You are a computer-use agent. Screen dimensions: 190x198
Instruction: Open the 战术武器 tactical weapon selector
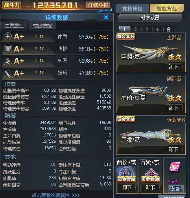[x=150, y=18]
